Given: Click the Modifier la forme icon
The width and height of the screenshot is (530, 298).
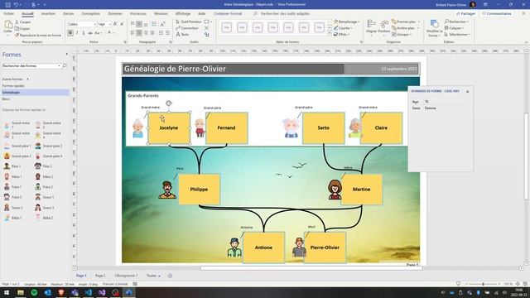Looking at the screenshot, I should (x=434, y=28).
